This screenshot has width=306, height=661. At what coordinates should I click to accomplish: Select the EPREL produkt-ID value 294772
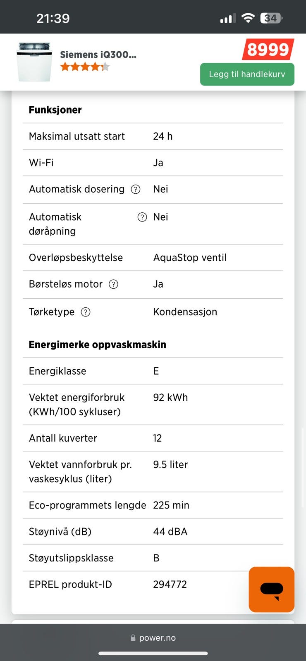coord(170,585)
